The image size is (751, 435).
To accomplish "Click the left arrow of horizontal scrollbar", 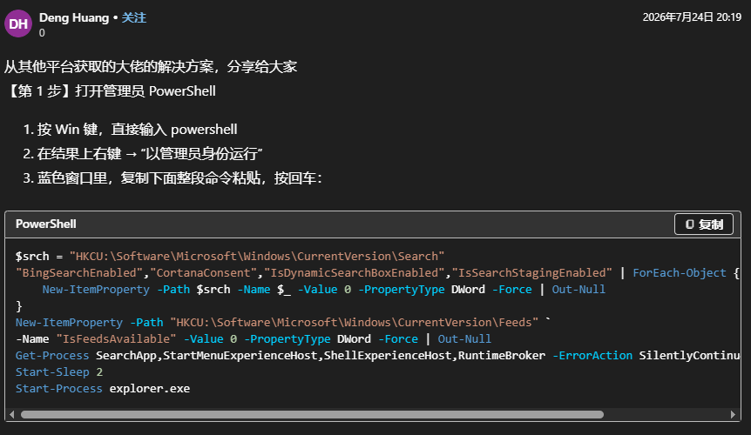I will coord(12,414).
